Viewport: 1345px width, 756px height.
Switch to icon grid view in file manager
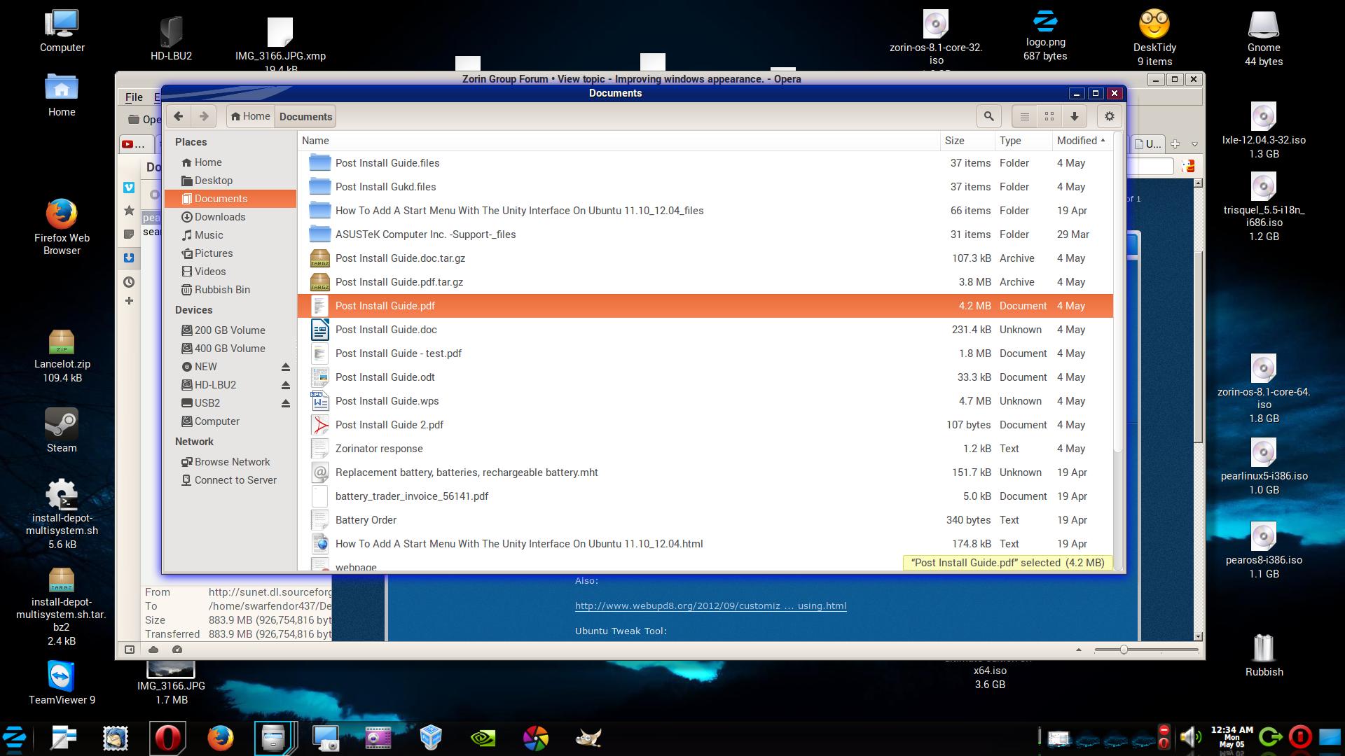[1049, 116]
